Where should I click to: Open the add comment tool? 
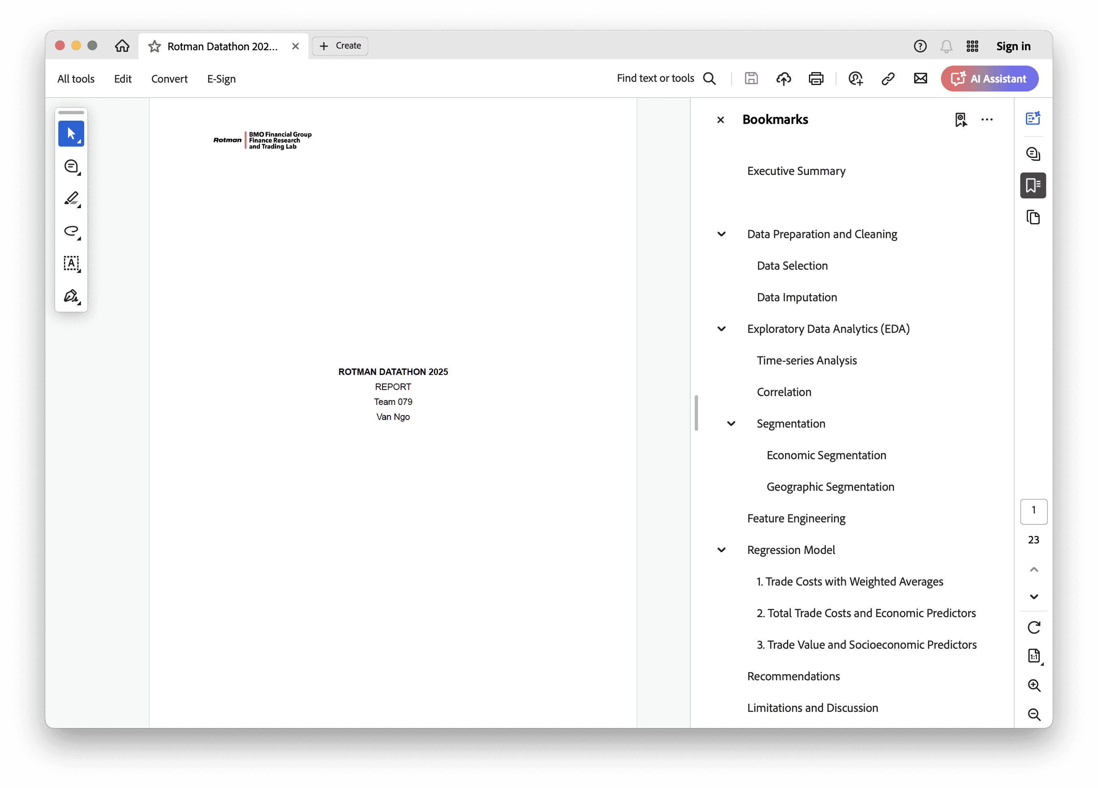(71, 166)
